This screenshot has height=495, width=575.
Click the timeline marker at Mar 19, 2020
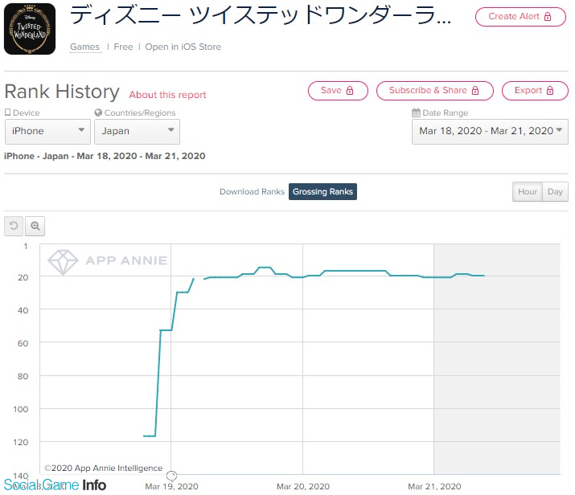click(171, 477)
